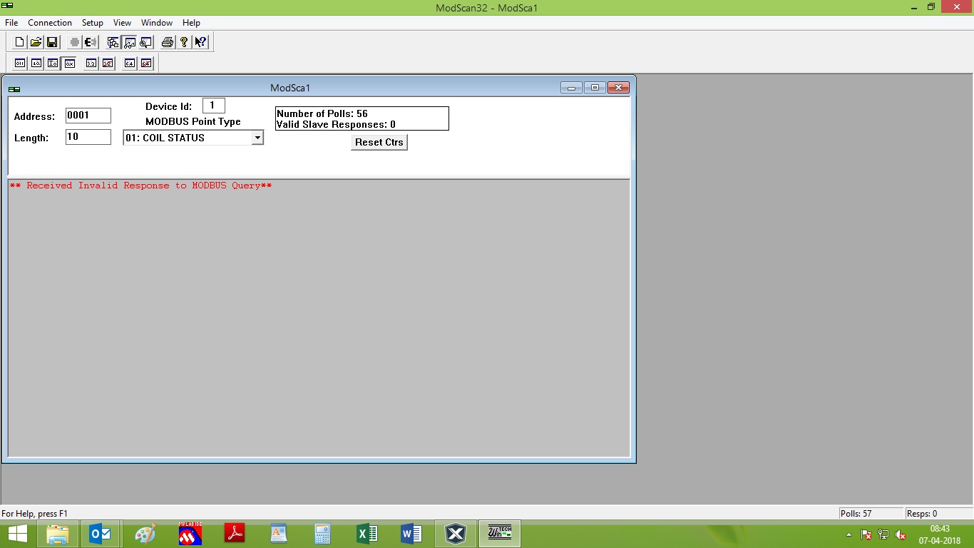Open the Help menu
974x548 pixels.
click(191, 23)
